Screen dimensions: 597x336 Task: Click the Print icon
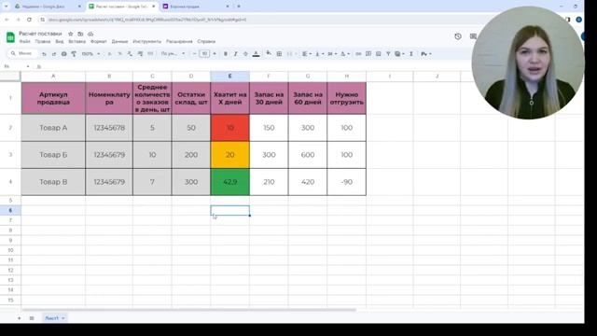point(64,54)
